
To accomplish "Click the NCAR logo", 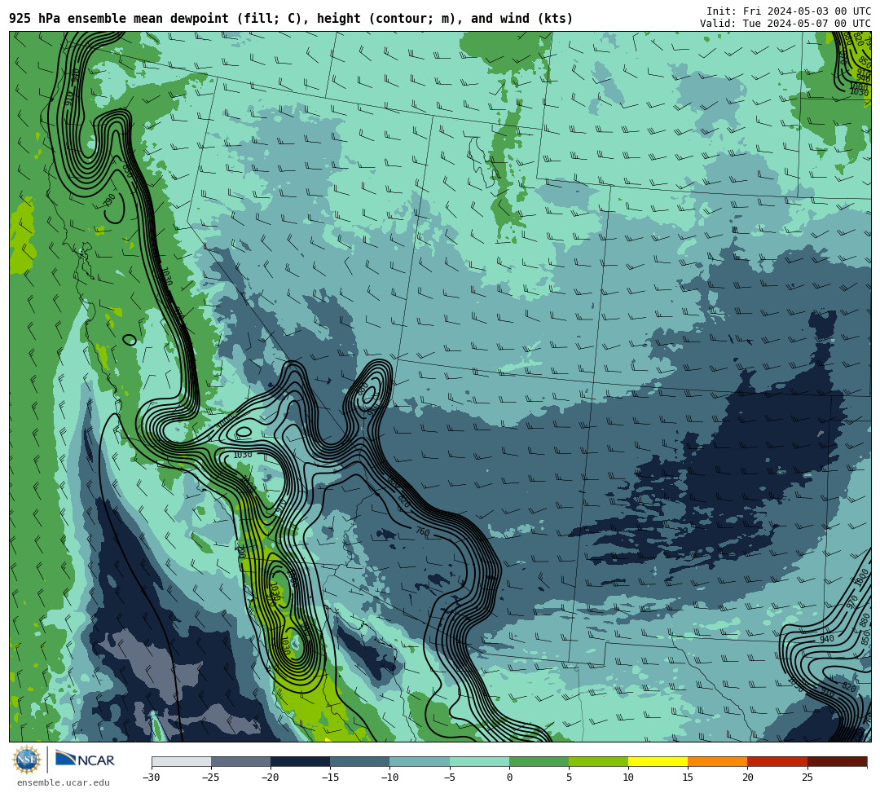I will coord(85,760).
